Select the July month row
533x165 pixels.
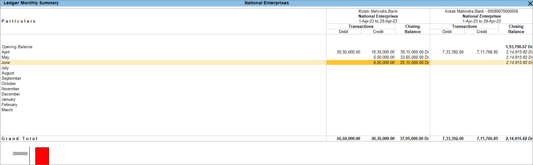click(5, 68)
